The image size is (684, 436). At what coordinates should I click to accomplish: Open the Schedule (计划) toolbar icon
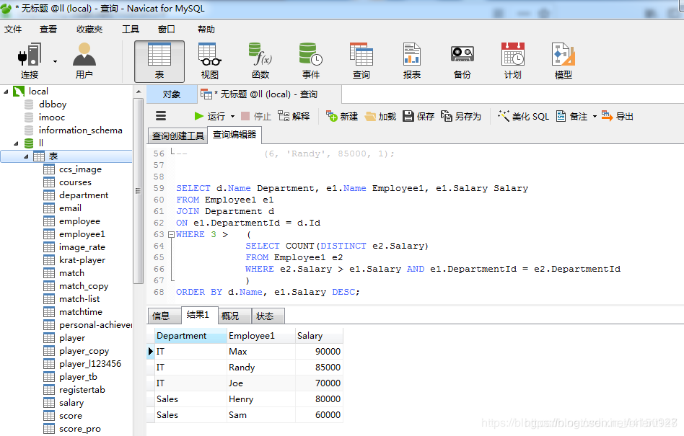(512, 61)
